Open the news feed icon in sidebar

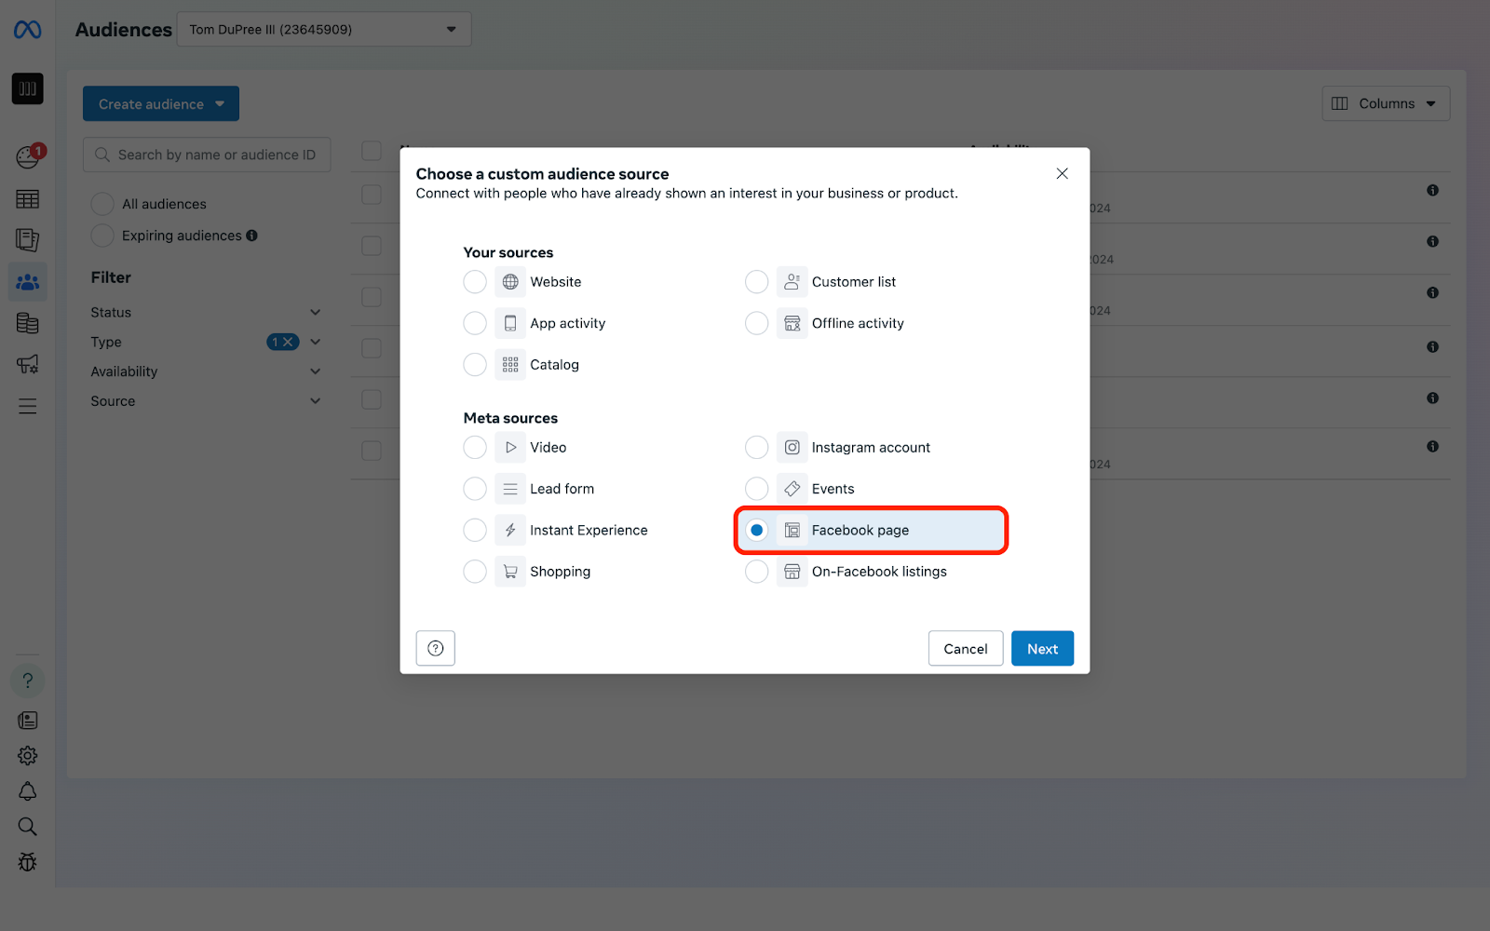27,720
